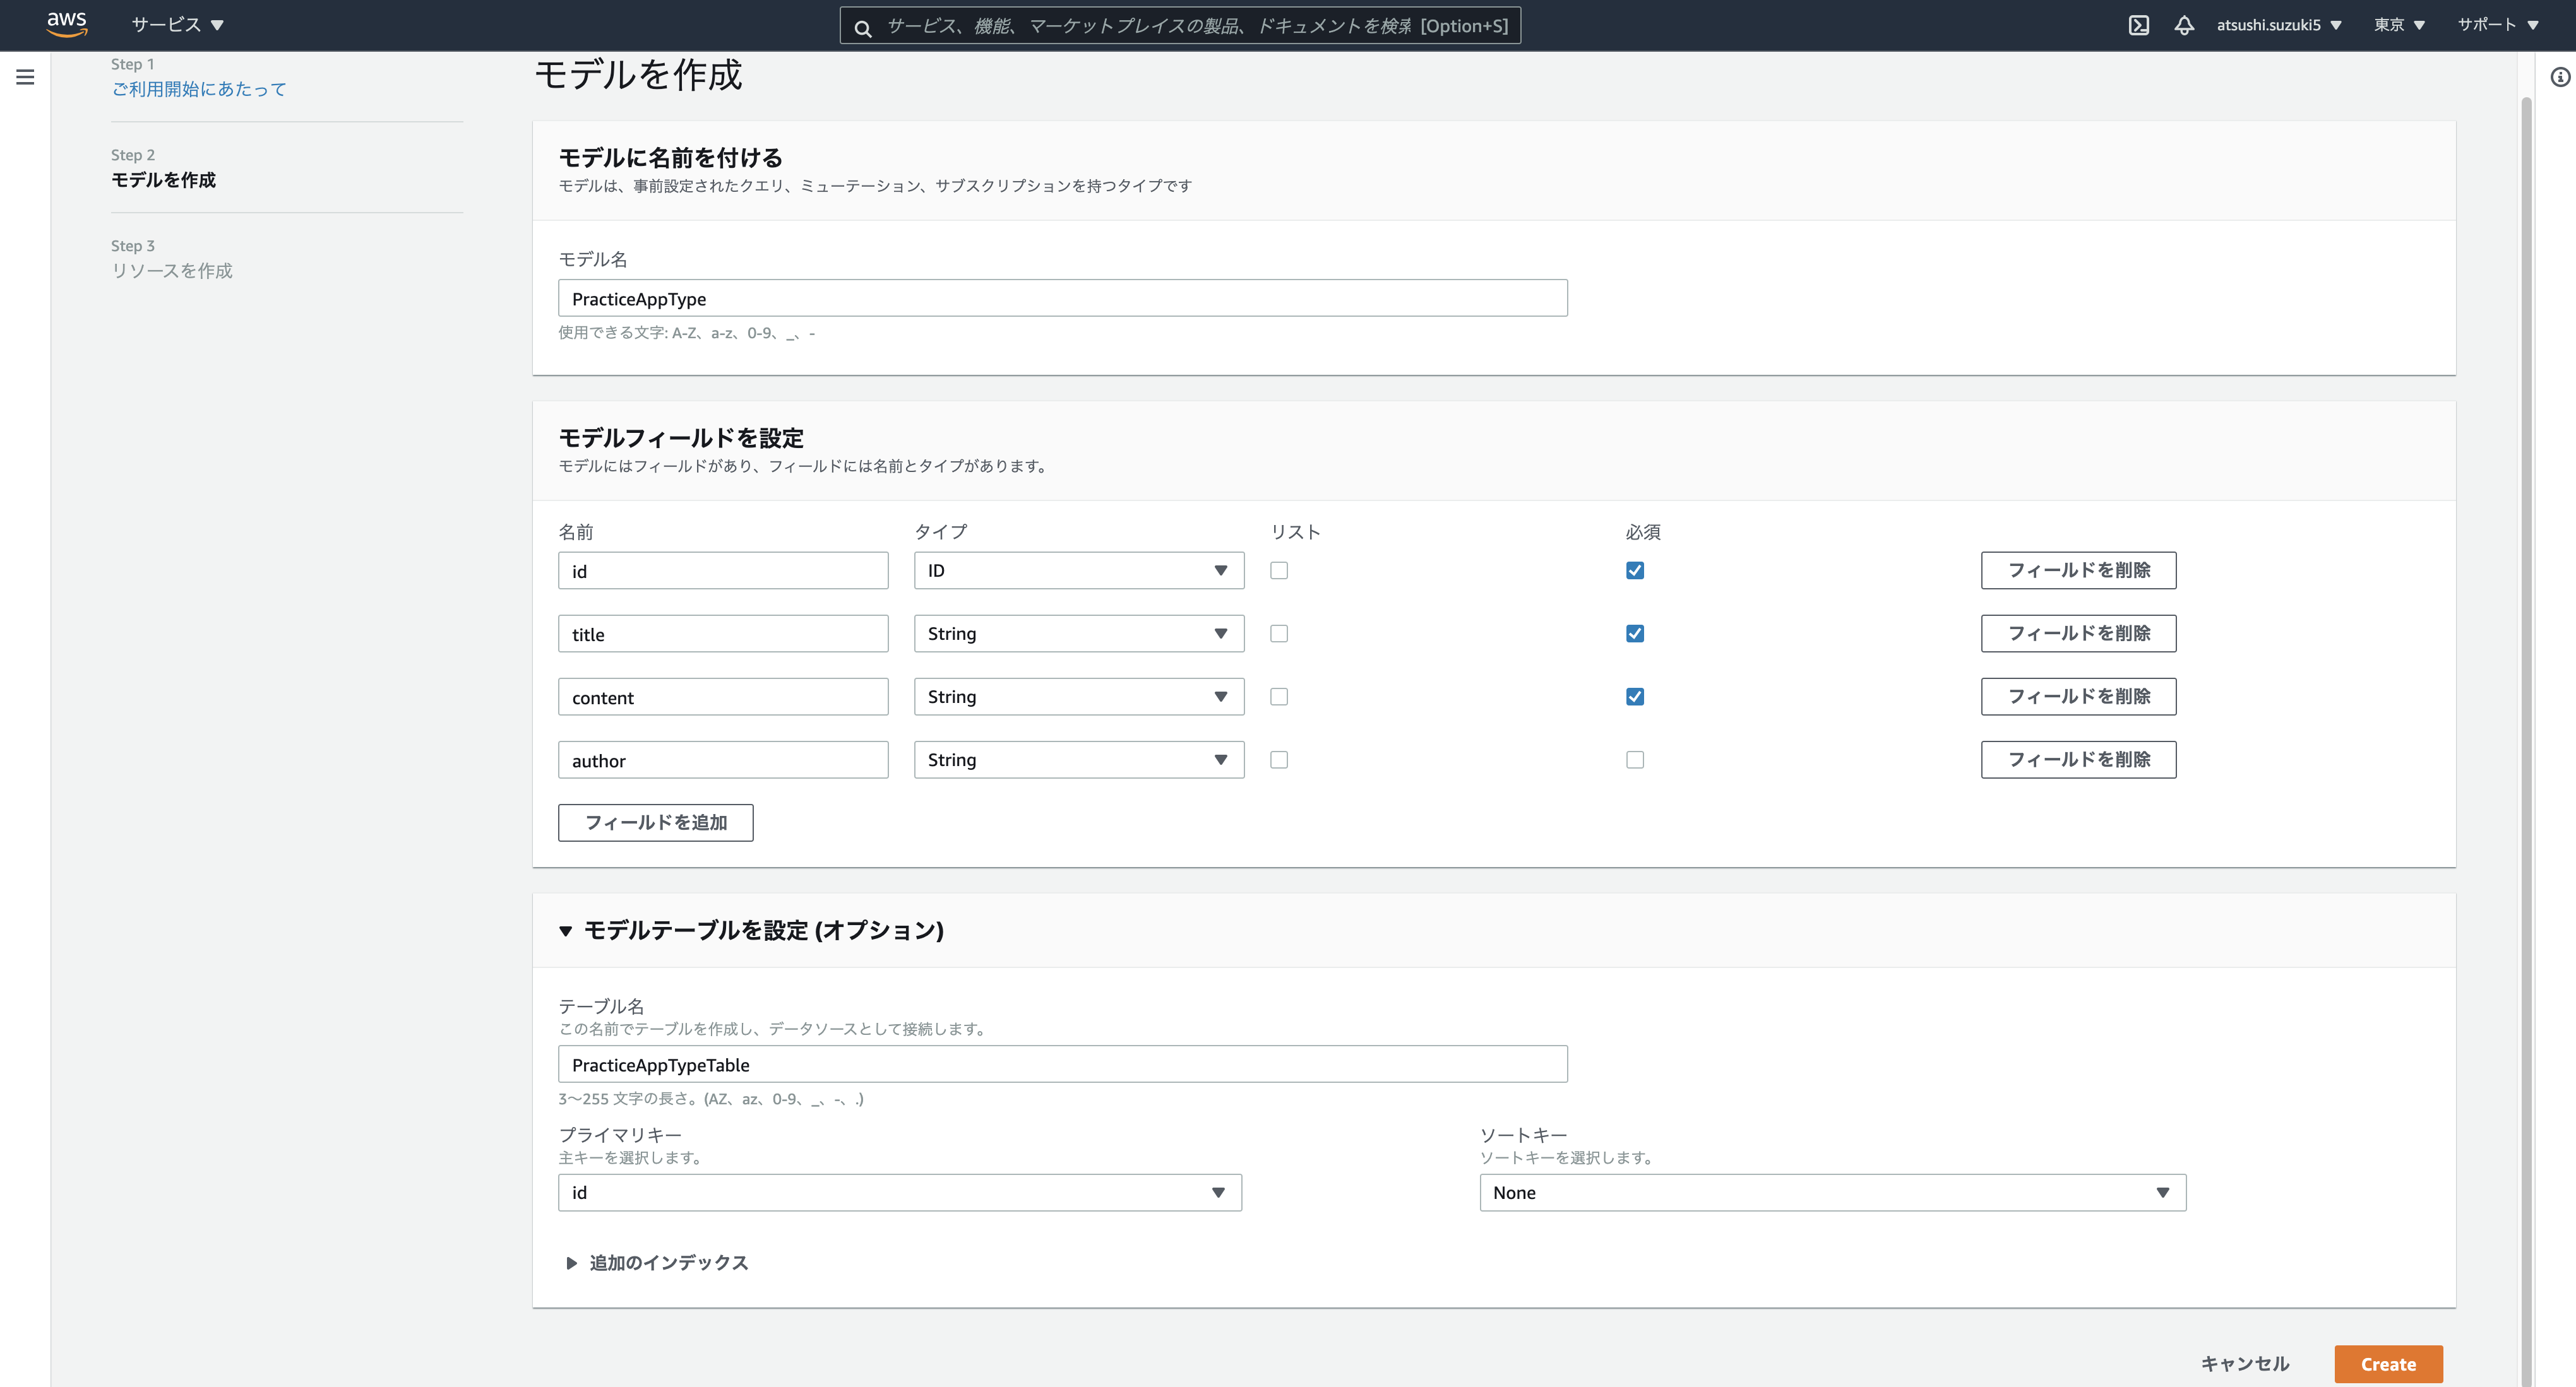Click フィールドを追加 button

click(x=655, y=822)
